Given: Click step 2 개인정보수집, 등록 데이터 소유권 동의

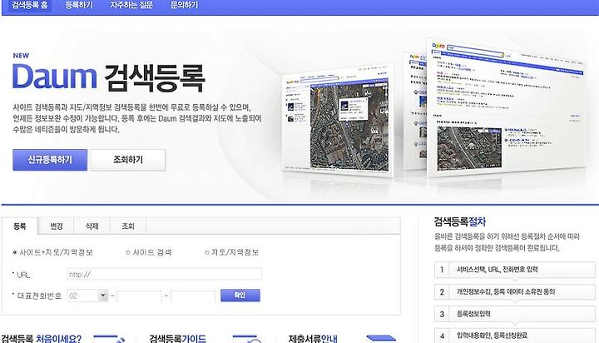Looking at the screenshot, I should point(515,291).
